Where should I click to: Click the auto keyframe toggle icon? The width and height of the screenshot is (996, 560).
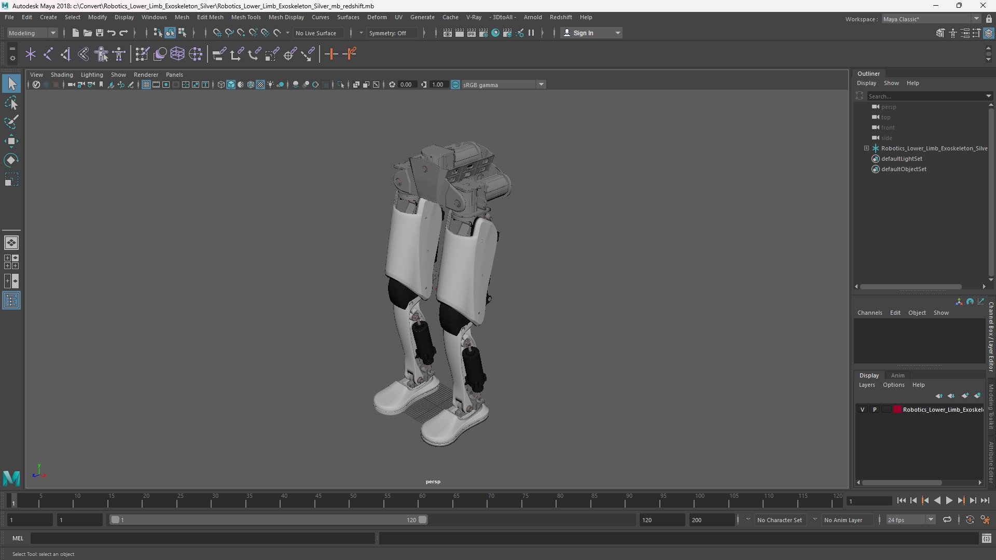970,520
